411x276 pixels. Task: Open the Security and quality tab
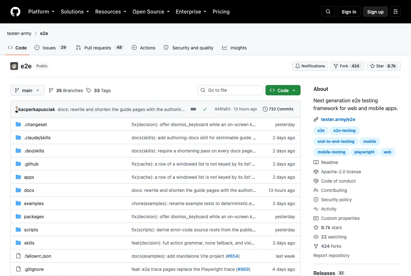pyautogui.click(x=188, y=48)
